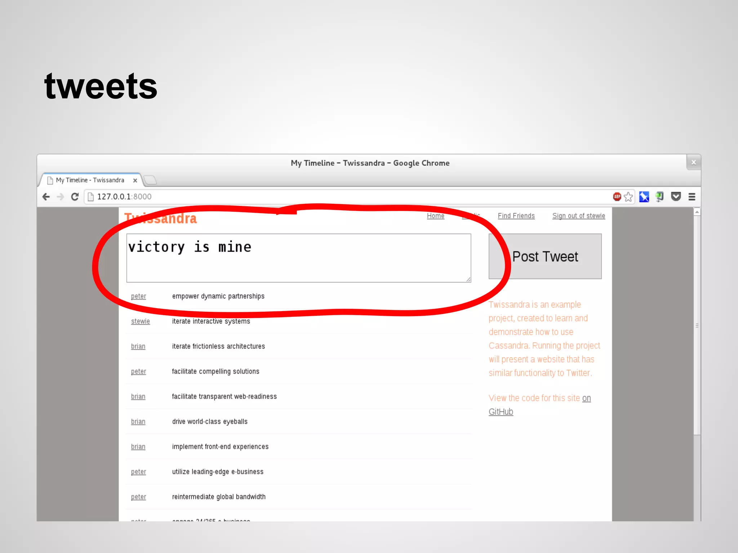Click the Post Tweet button
Viewport: 738px width, 553px height.
[x=545, y=256]
